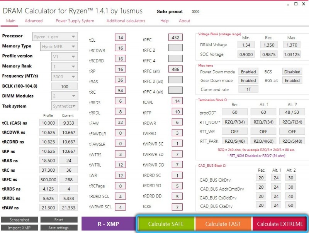This screenshot has height=233, width=309.
Task: Click Calculate EXTREME
Action: [x=280, y=224]
